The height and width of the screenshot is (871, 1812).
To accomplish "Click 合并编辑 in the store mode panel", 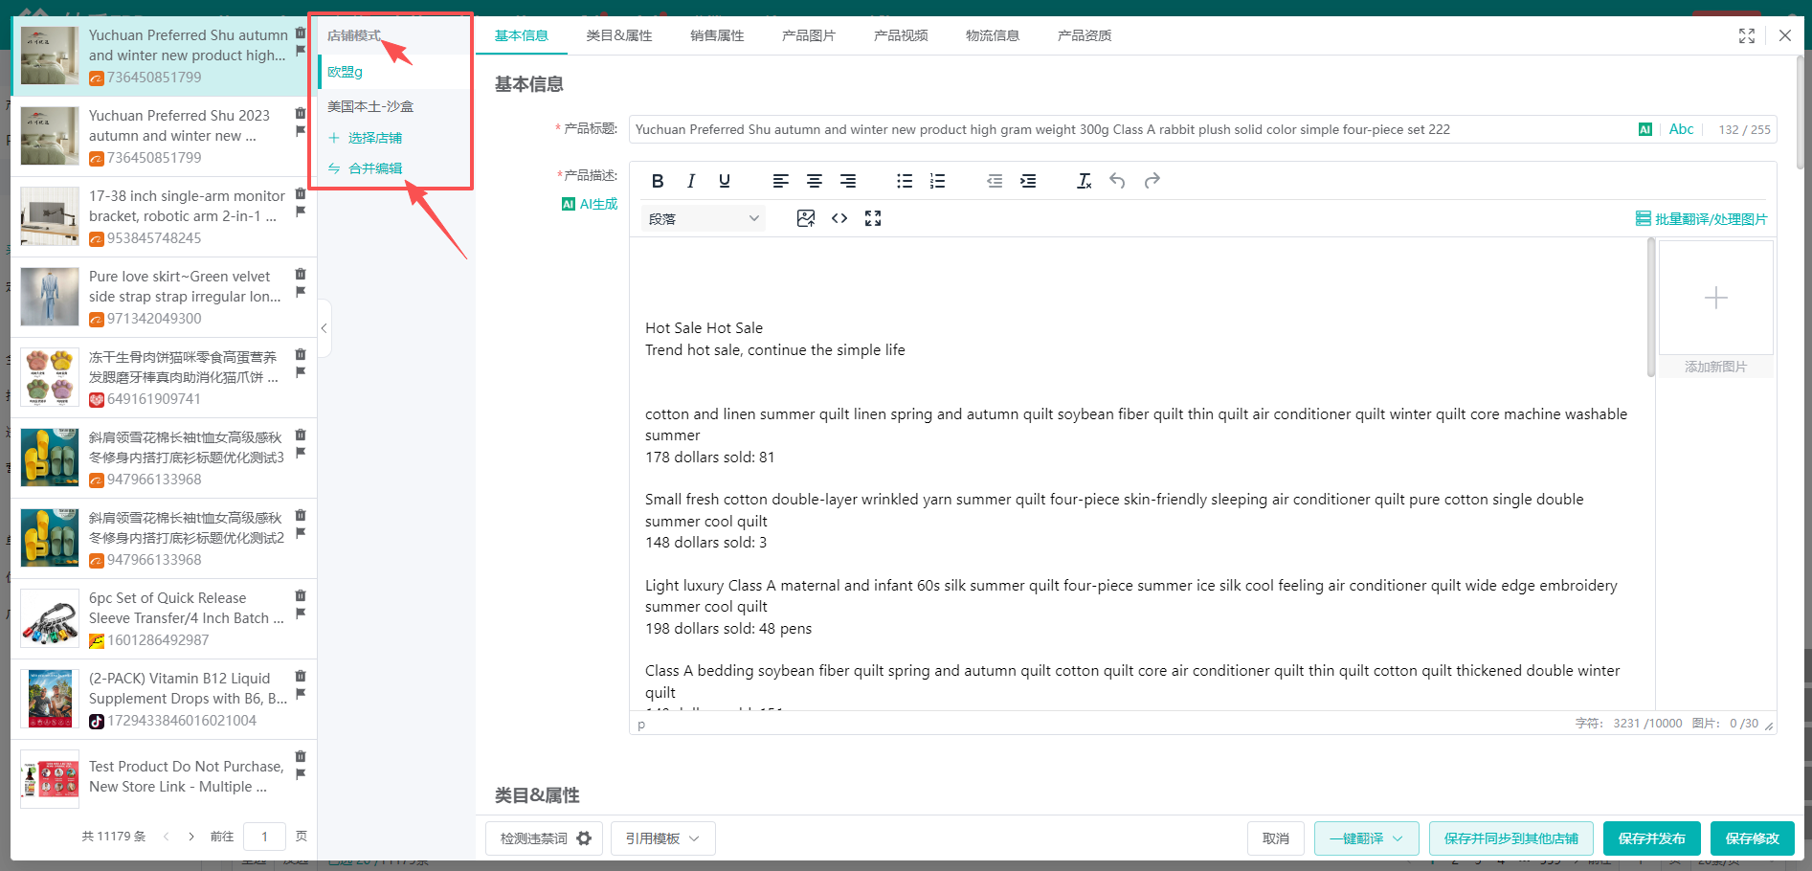I will click(374, 167).
